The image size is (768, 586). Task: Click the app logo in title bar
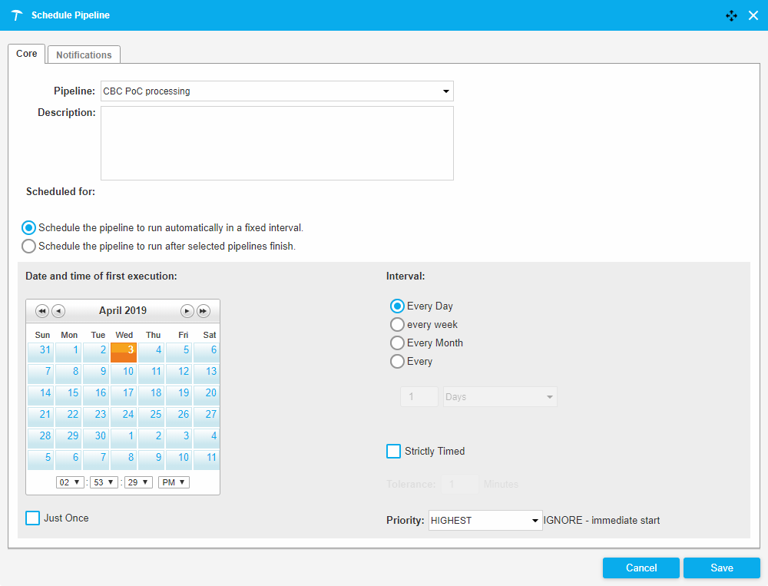17,15
